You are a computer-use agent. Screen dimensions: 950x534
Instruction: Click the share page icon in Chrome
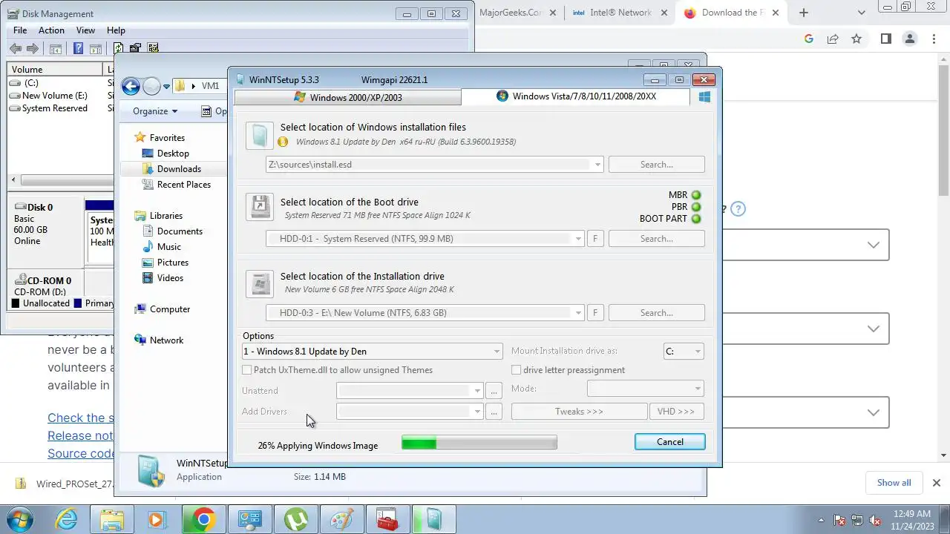(x=833, y=39)
